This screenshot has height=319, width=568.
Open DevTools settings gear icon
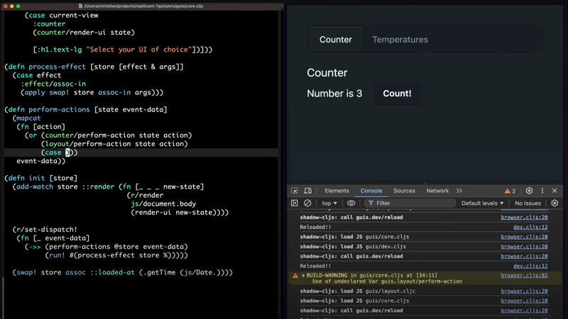click(529, 191)
